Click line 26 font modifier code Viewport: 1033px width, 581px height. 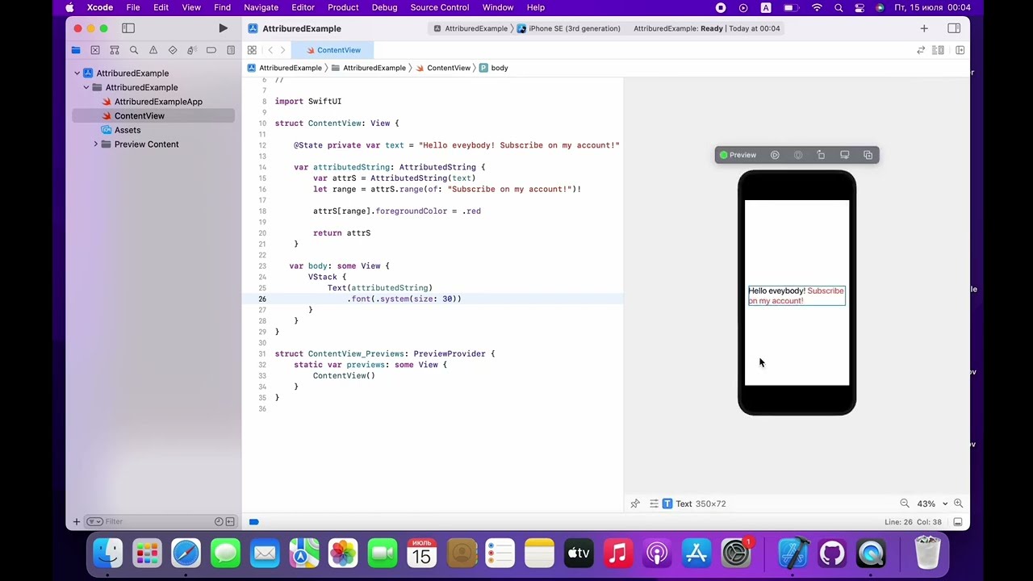(404, 299)
